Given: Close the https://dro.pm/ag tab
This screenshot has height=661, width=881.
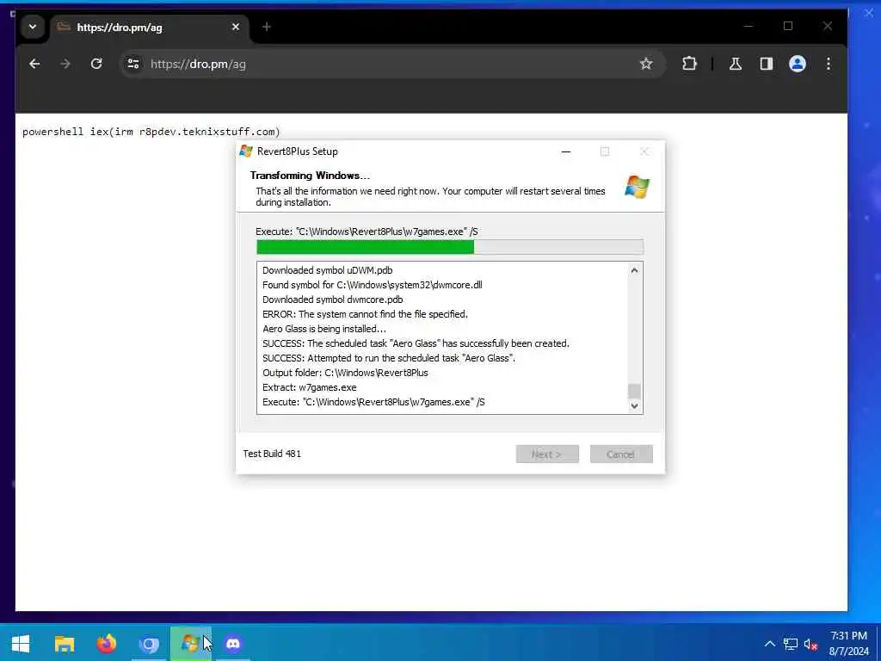Looking at the screenshot, I should 236,27.
